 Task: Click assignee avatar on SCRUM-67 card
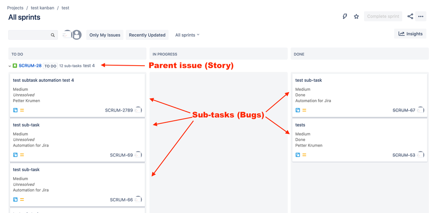pyautogui.click(x=420, y=110)
